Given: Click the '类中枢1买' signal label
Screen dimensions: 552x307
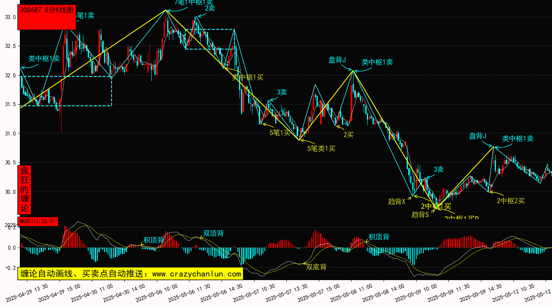Looking at the screenshot, I should coord(248,77).
